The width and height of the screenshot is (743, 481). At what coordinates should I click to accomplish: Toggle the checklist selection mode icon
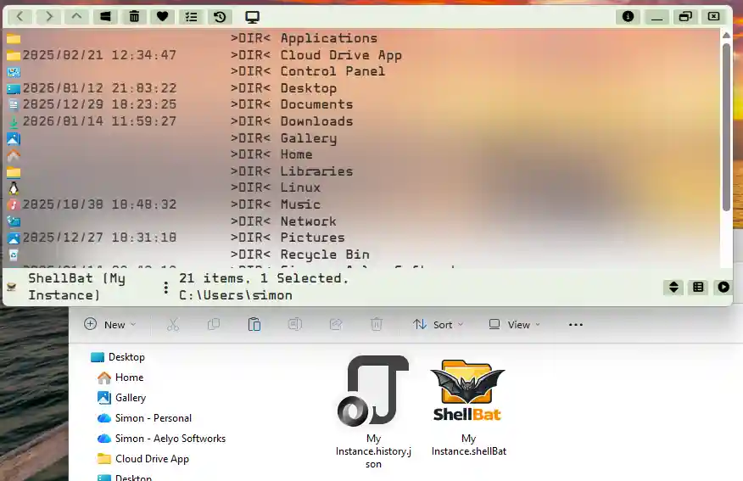coord(191,16)
